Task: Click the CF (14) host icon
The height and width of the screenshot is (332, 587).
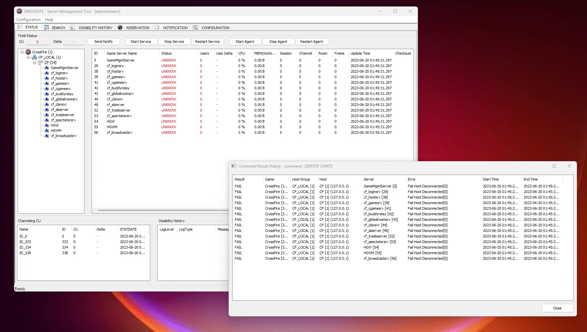Action: click(x=41, y=62)
